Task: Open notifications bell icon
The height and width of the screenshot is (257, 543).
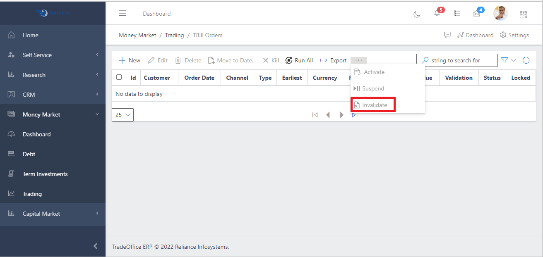Action: 437,14
